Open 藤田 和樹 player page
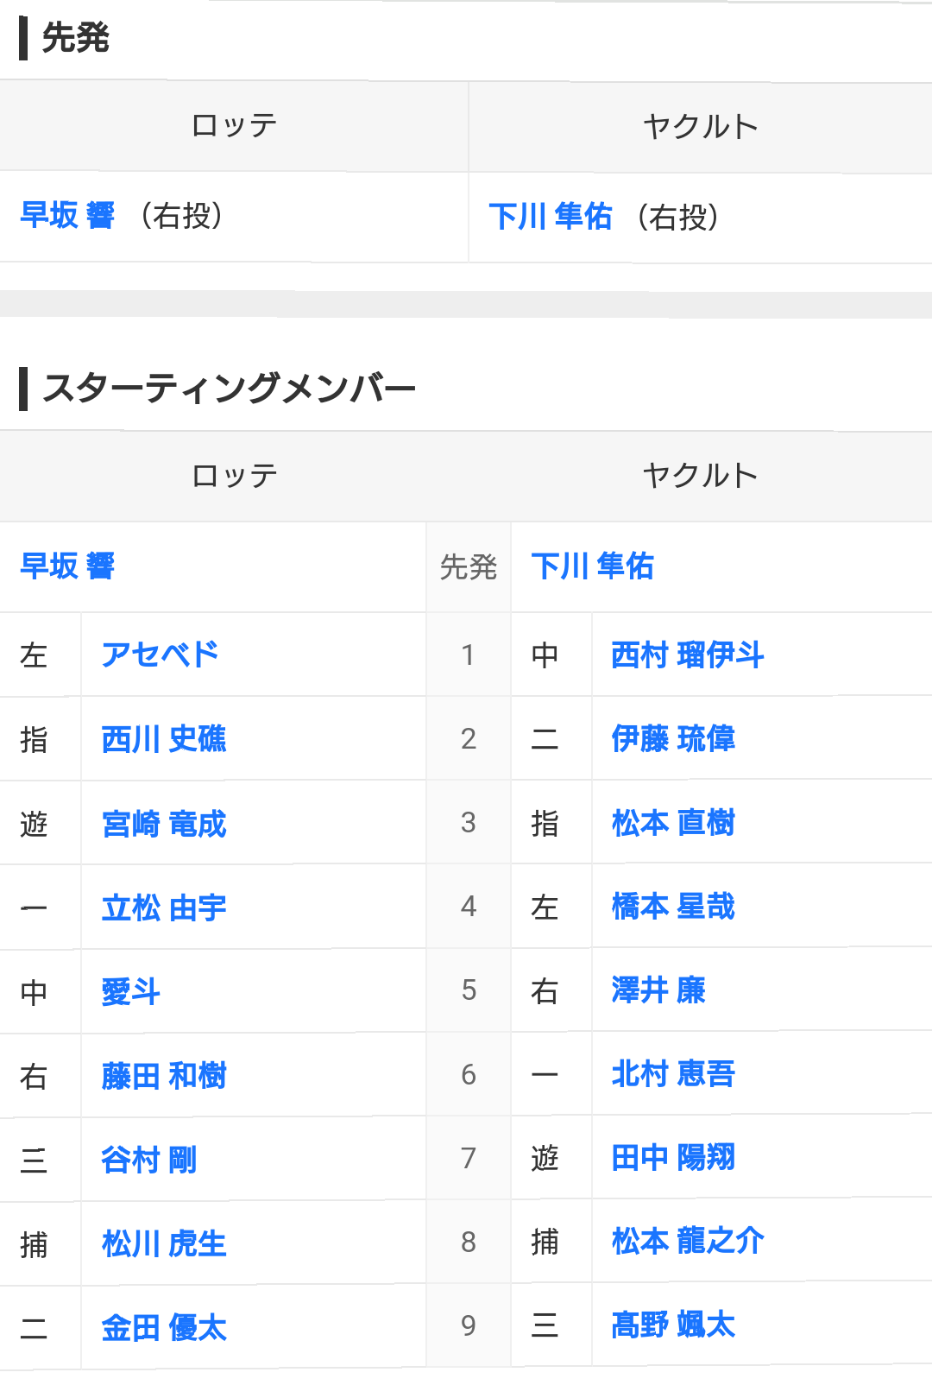The image size is (932, 1385). tap(164, 1076)
